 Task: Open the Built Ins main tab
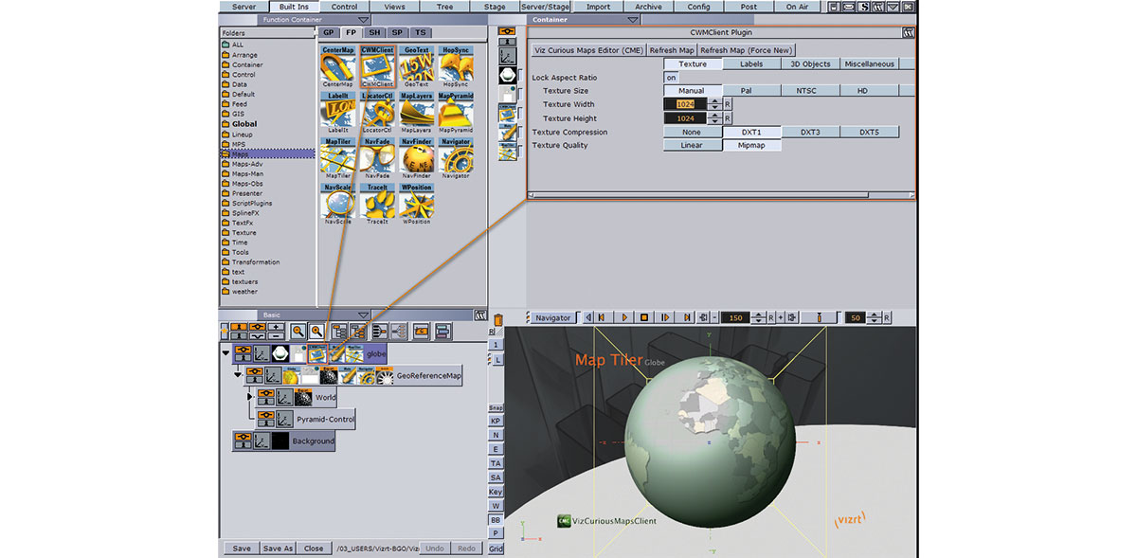[x=294, y=7]
